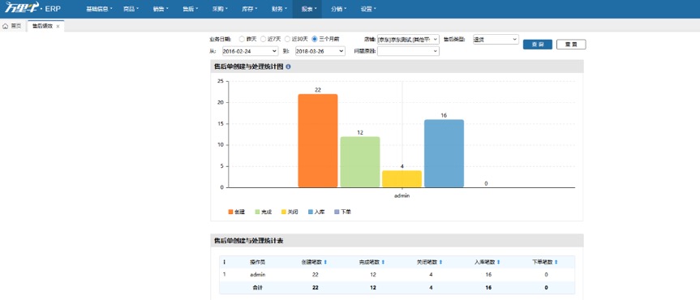
Task: Click the yellow bar labeled 4
Action: 402,179
